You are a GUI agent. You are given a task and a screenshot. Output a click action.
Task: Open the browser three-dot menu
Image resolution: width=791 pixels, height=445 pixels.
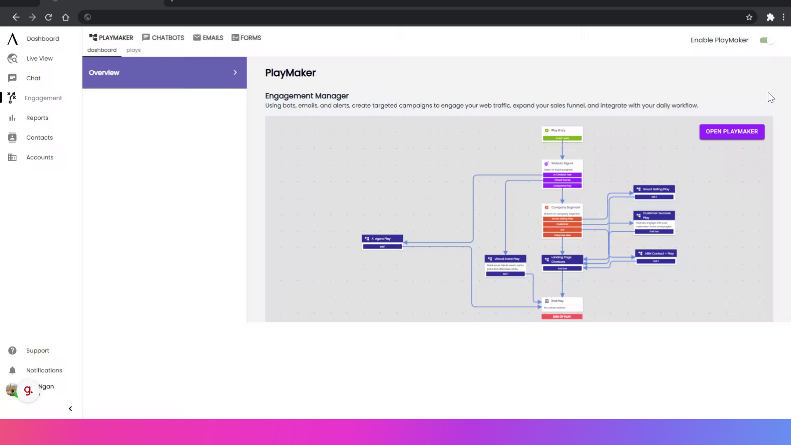[x=784, y=17]
